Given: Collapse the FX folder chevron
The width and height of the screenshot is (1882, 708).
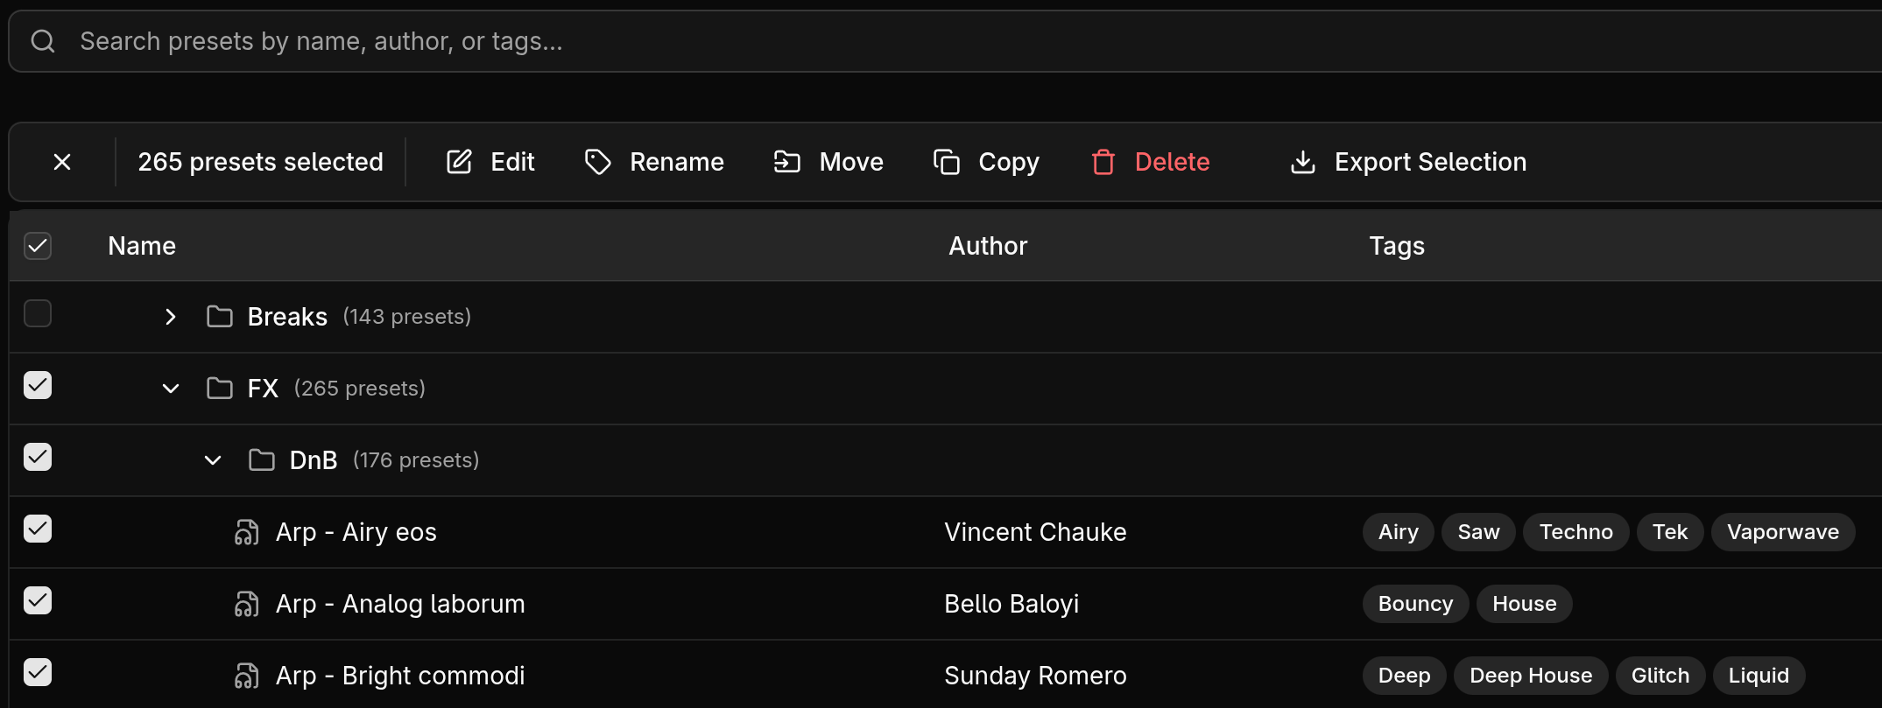Looking at the screenshot, I should pos(171,389).
